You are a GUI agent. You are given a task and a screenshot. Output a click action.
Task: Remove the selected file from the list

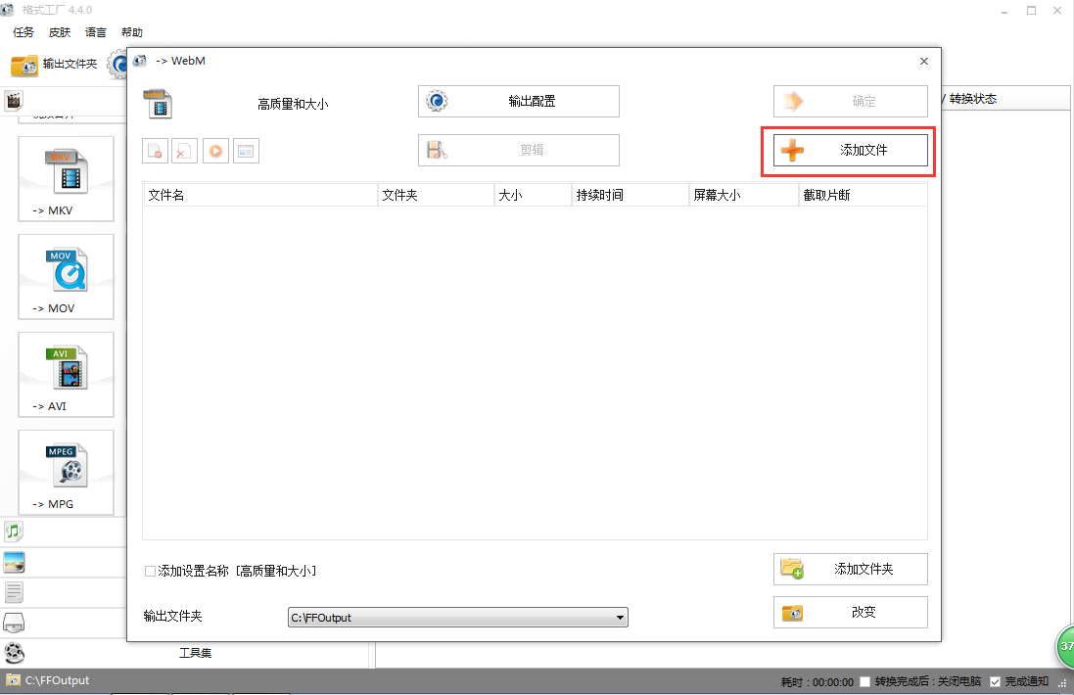coord(155,150)
